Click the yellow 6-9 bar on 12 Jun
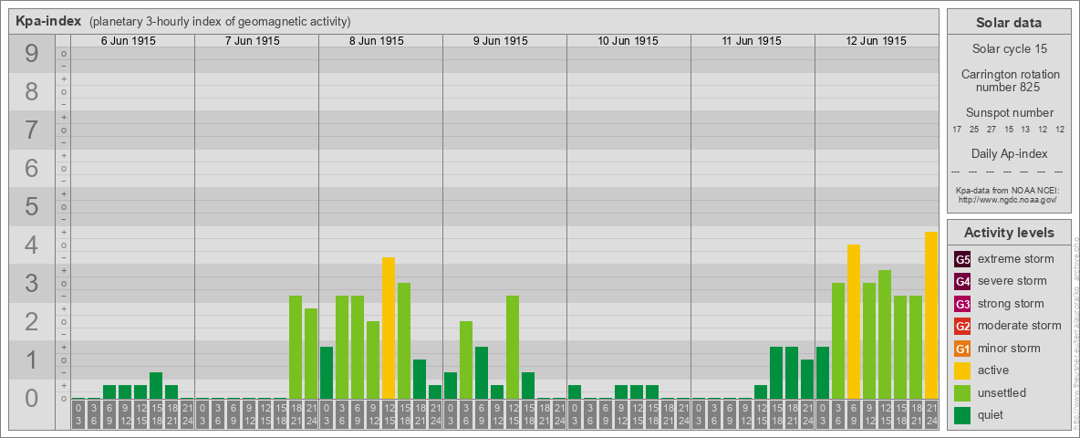1080x438 pixels. [854, 321]
